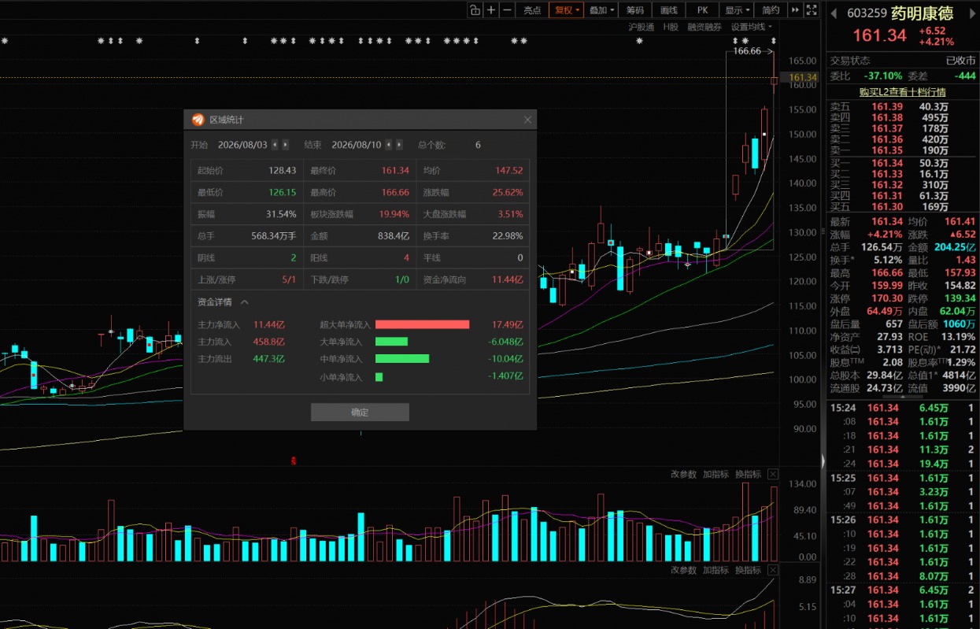Screen dimensions: 980x629
Task: Open the 复权 dropdown
Action: 566,9
